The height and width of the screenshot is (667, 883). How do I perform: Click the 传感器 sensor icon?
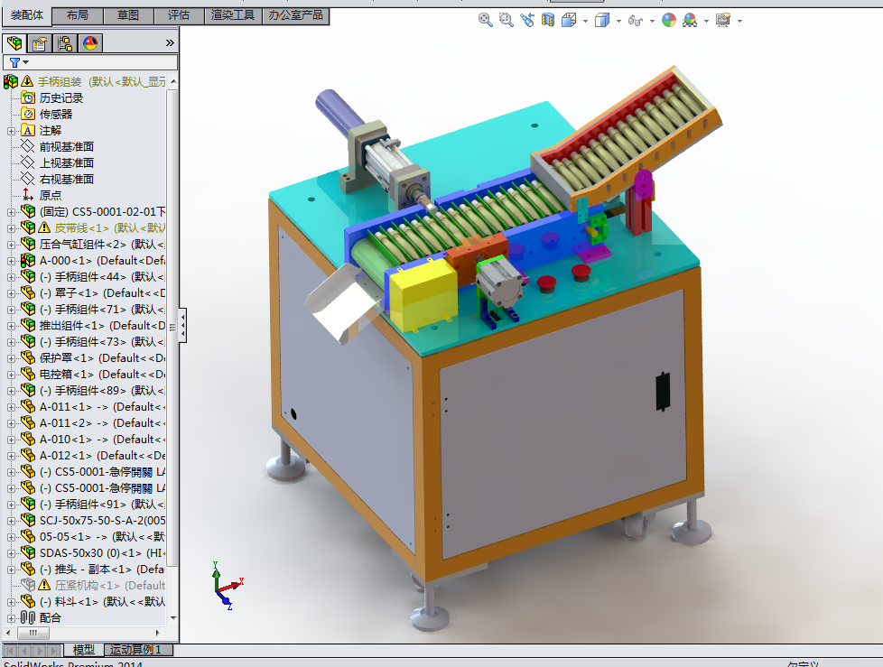(28, 115)
